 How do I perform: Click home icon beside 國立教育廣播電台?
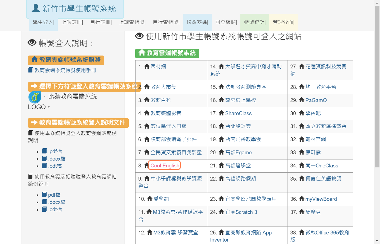click(302, 126)
